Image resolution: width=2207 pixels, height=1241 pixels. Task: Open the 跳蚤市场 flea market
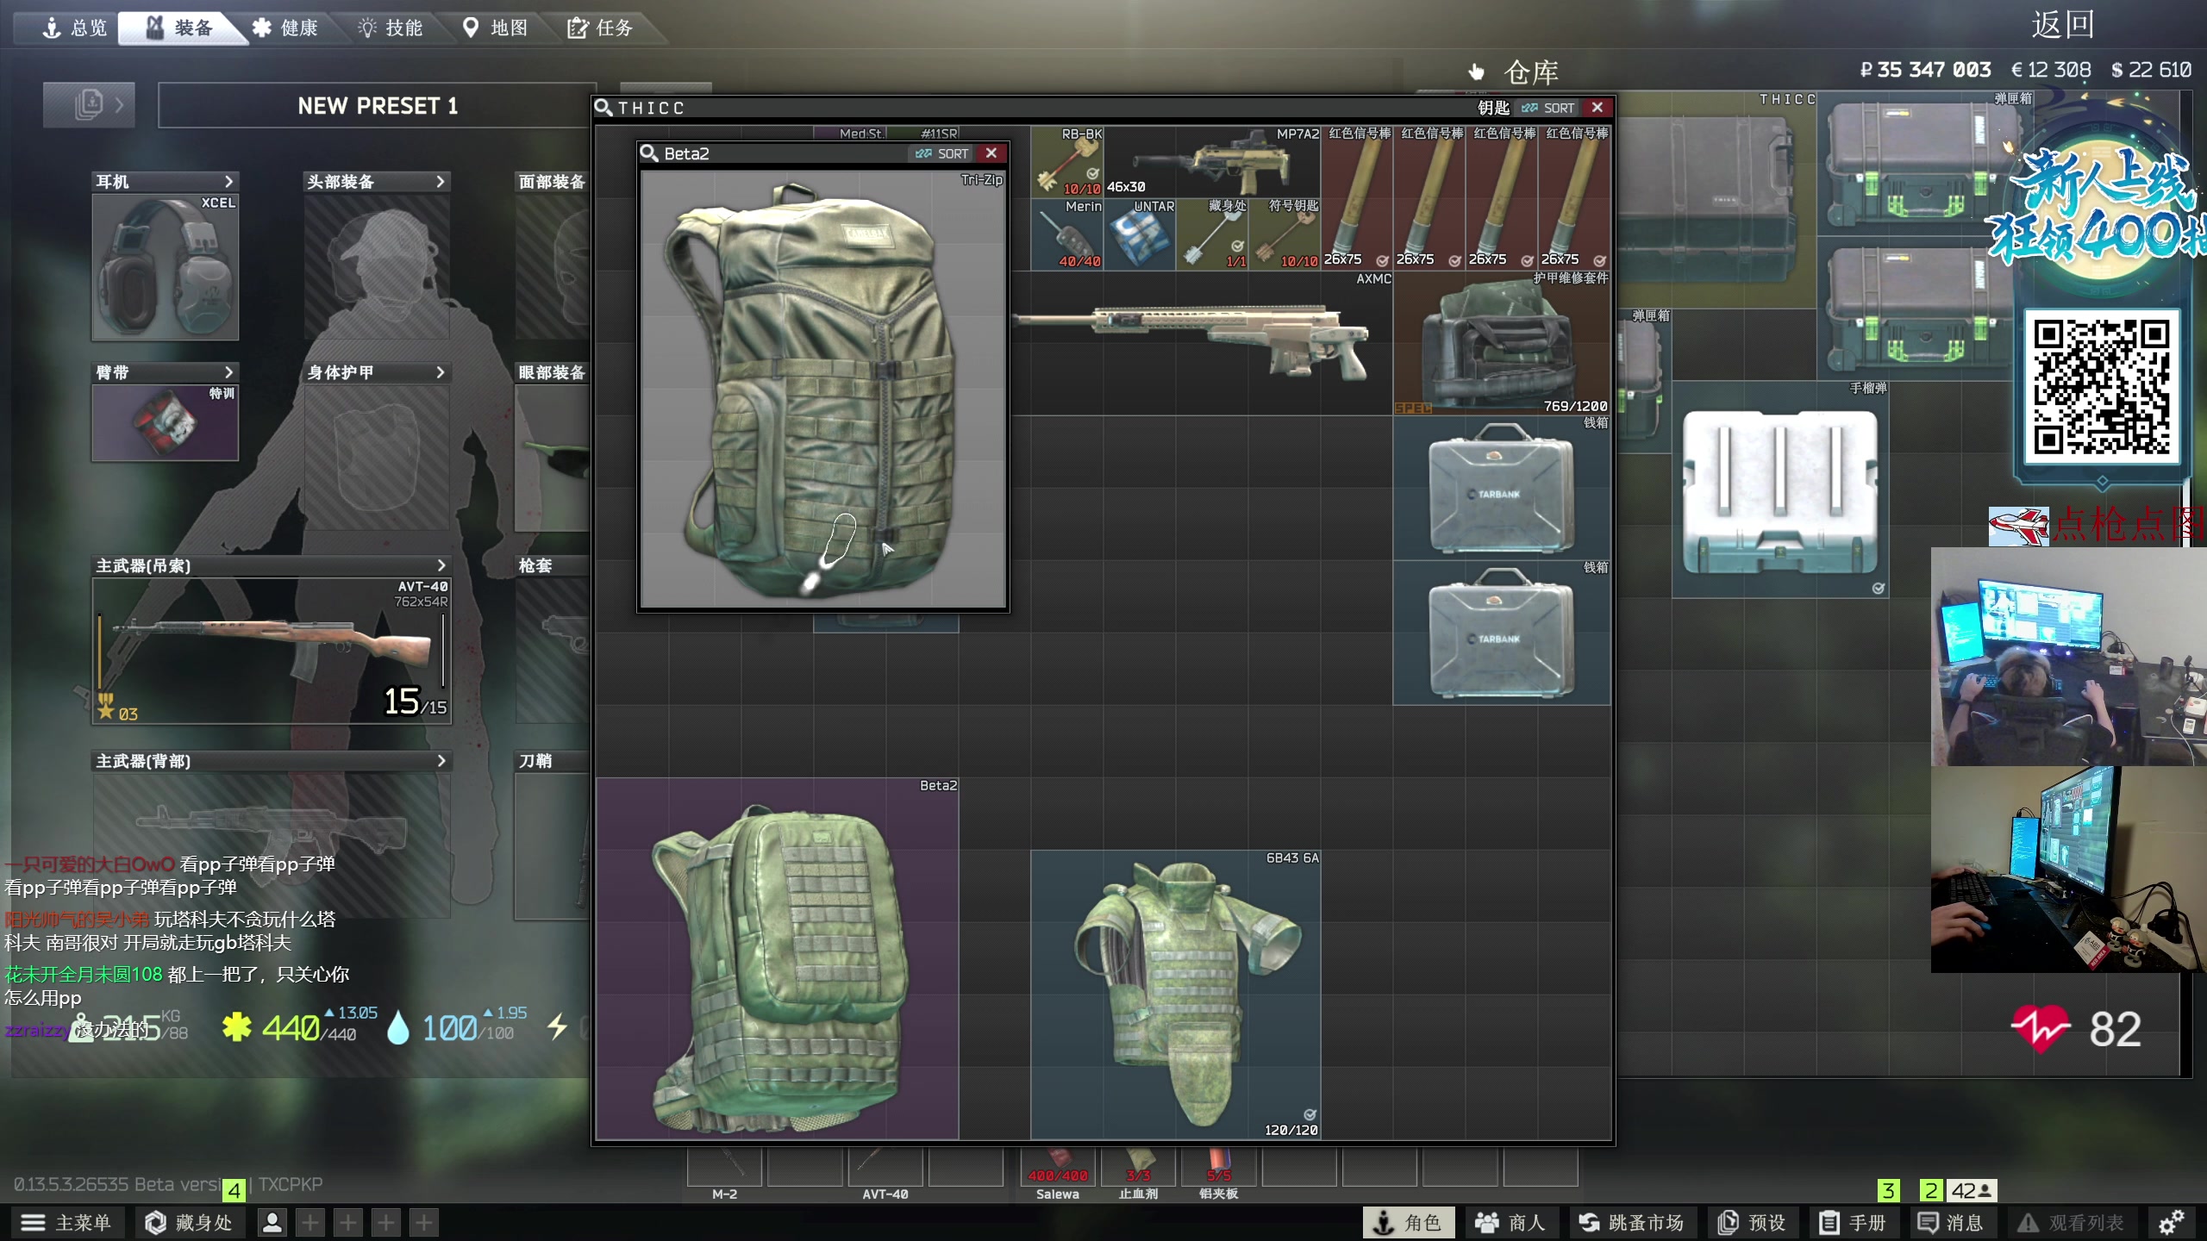(1632, 1222)
